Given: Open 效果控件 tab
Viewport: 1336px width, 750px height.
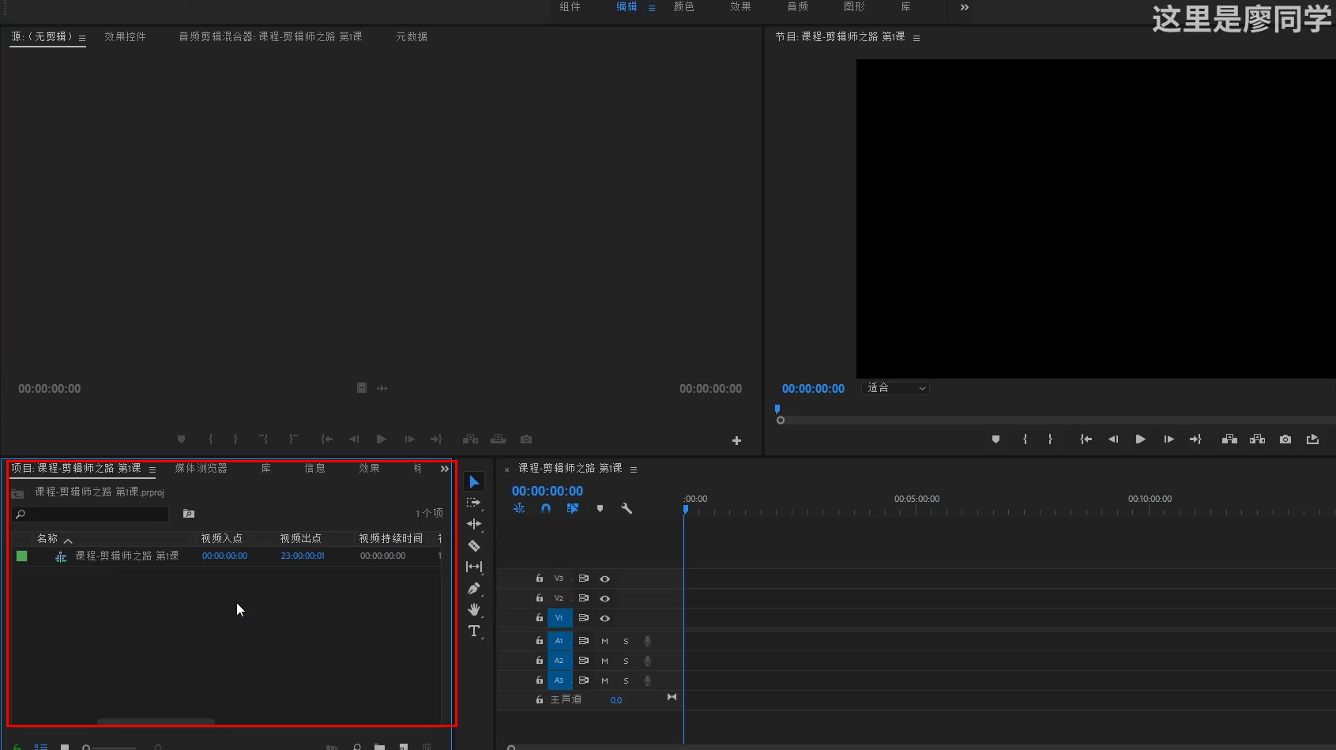Looking at the screenshot, I should tap(125, 36).
